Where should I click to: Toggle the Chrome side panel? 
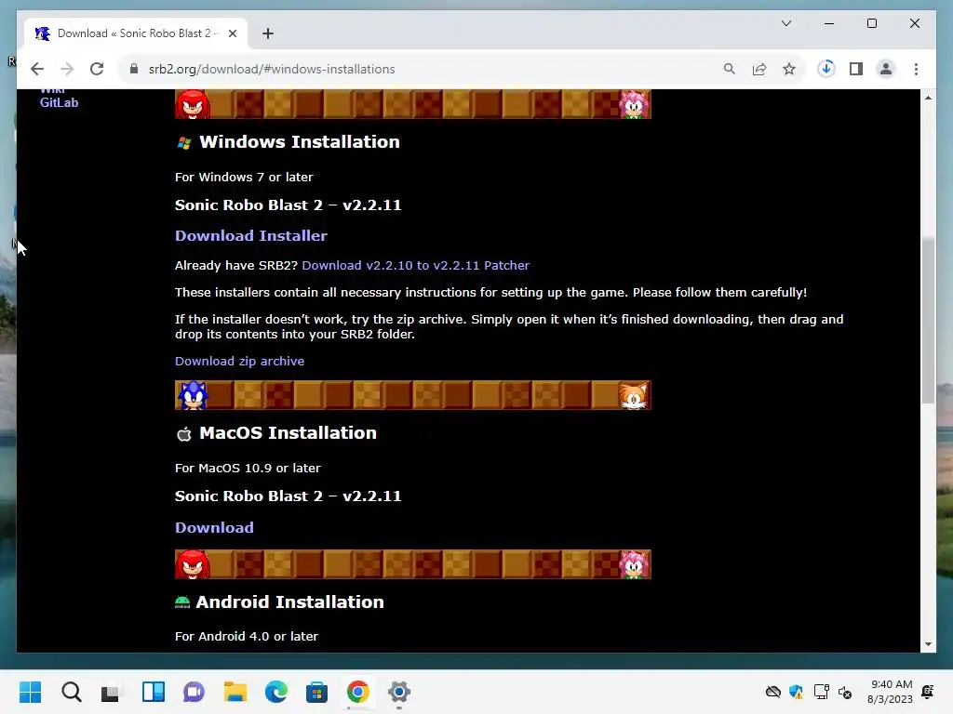(x=856, y=69)
